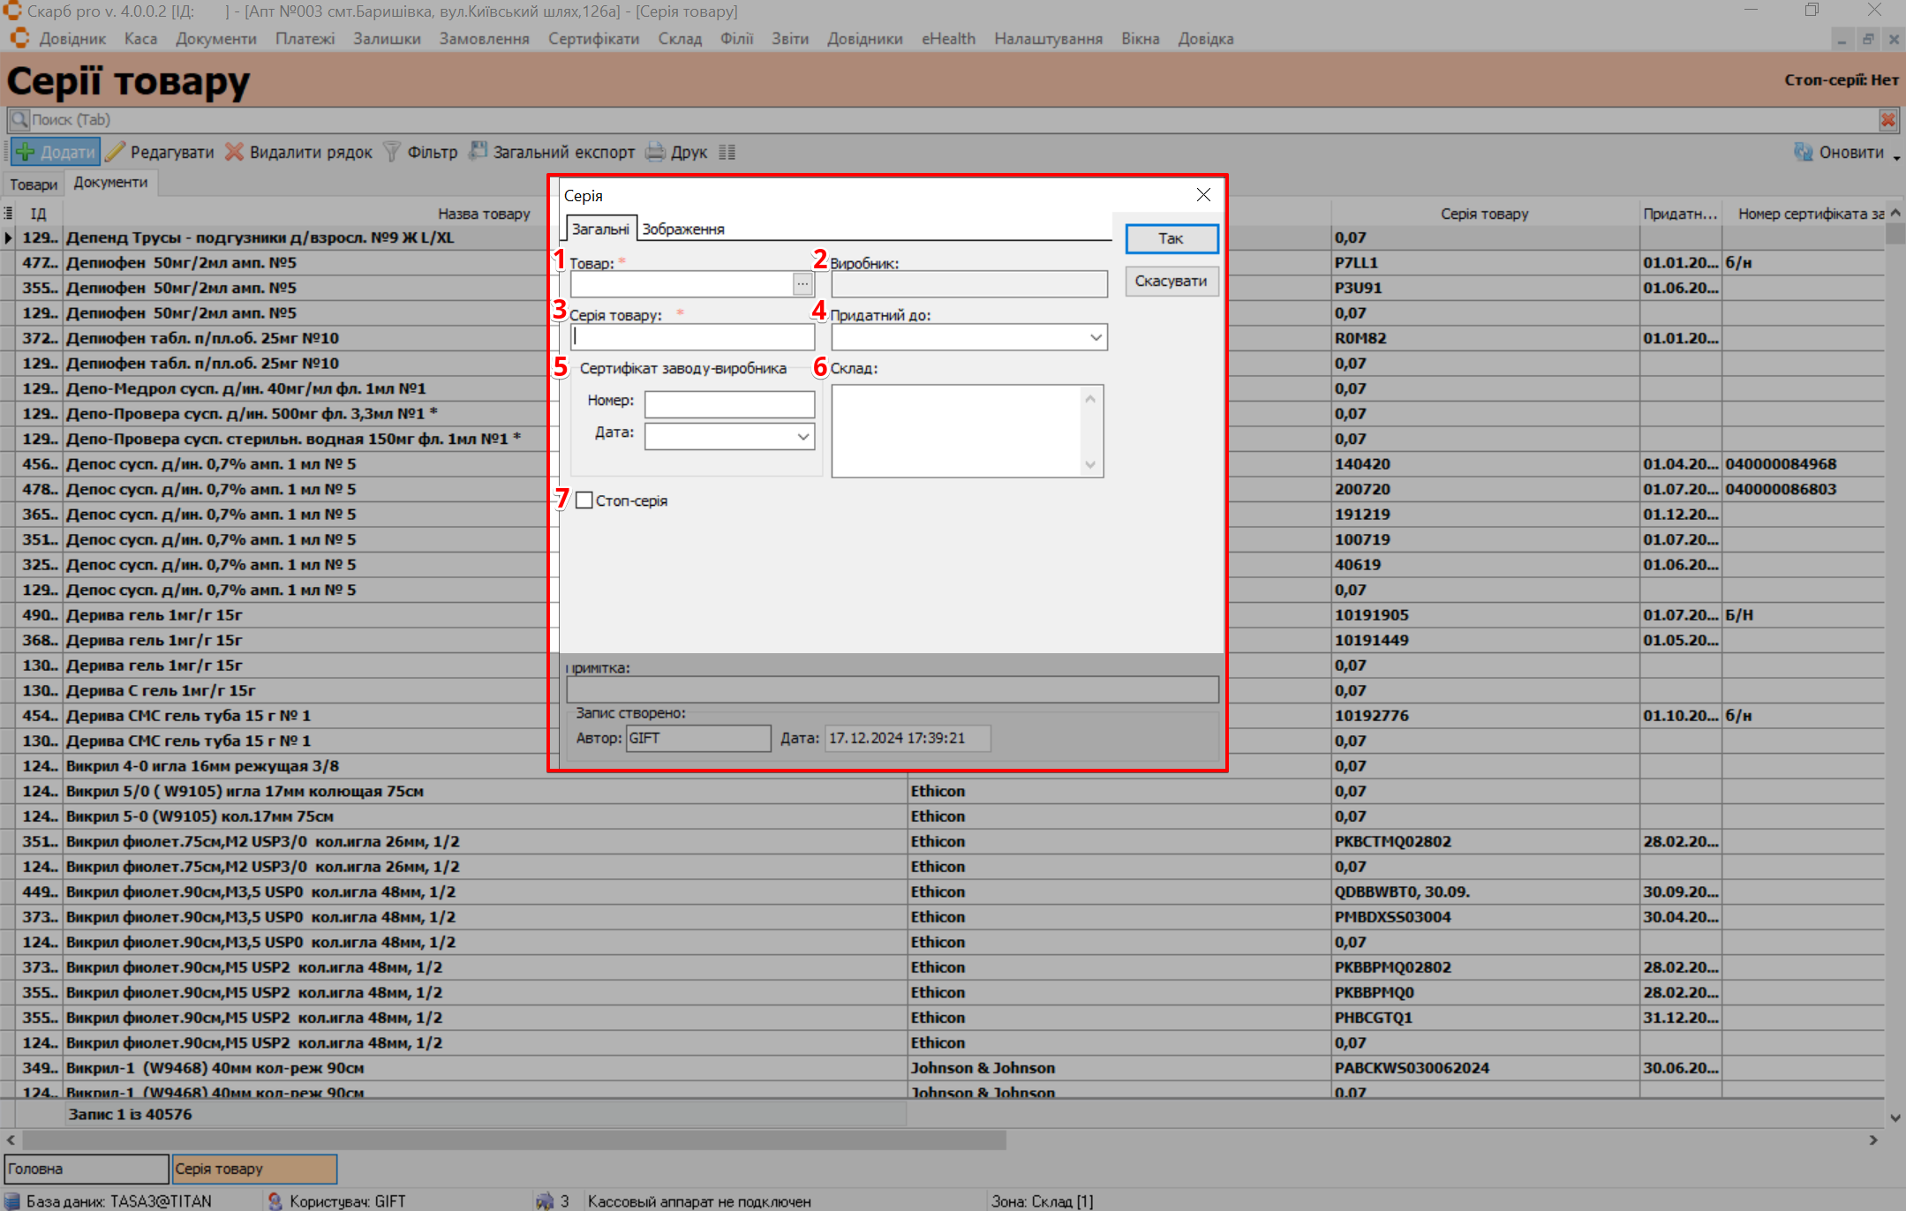This screenshot has height=1211, width=1906.
Task: Confirm the dialog with the Так button
Action: 1171,238
